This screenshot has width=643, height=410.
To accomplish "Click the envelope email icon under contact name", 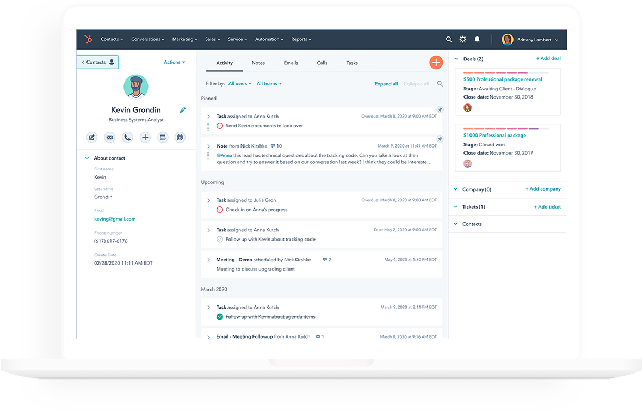I will 109,138.
